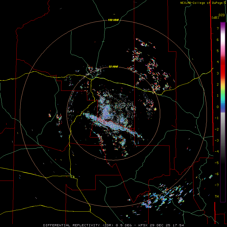Image resolution: width=227 pixels, height=227 pixels.
Task: Select the "4" value on the dB scale
Action: click(218, 62)
